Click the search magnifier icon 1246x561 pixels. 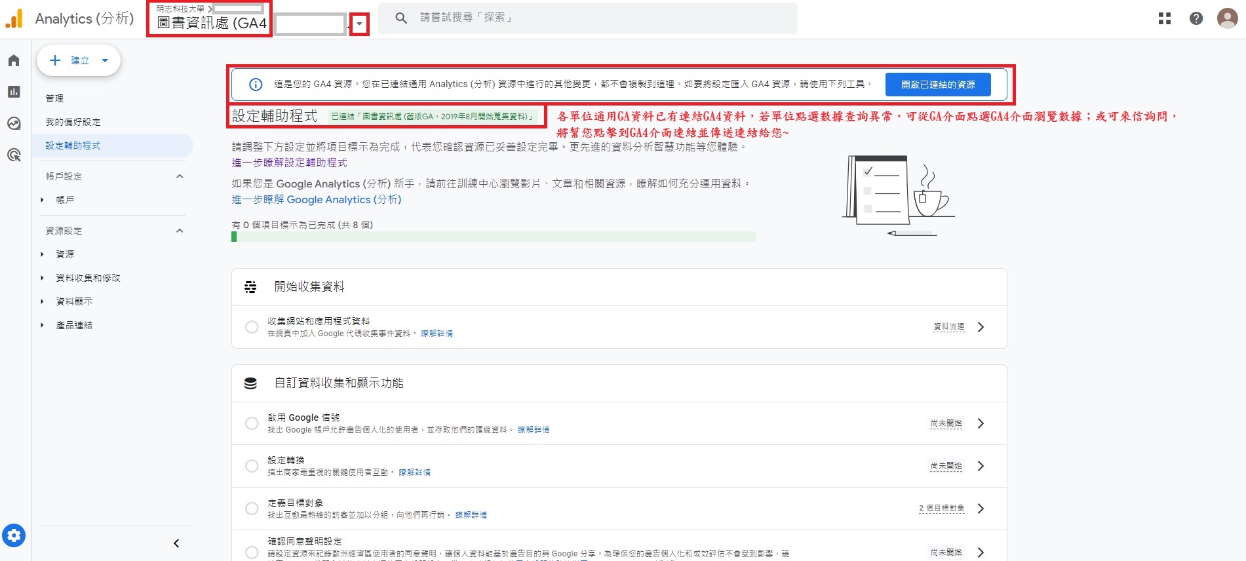point(401,18)
